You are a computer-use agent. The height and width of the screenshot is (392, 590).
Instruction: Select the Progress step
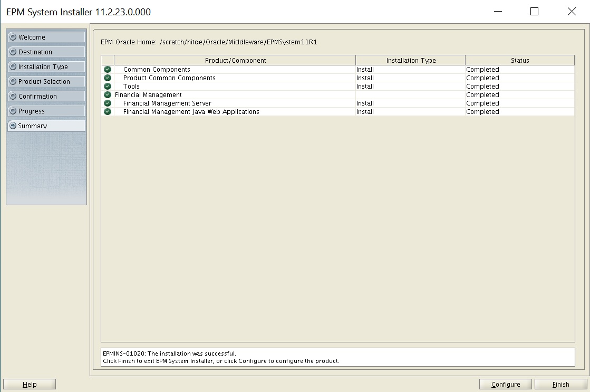pyautogui.click(x=46, y=111)
